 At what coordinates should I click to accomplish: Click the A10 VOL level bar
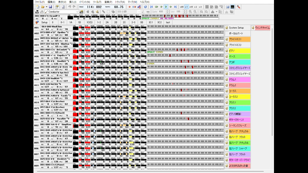(81, 79)
